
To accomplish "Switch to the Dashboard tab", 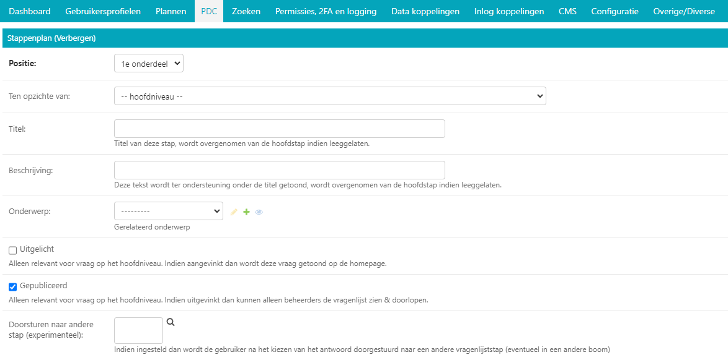I will [29, 11].
